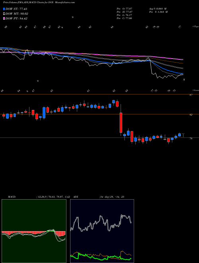Click the ADX panel heading

point(76,197)
